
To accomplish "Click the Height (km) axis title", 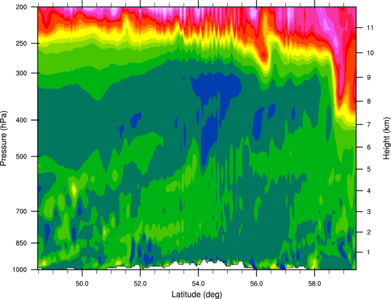I will (x=386, y=138).
